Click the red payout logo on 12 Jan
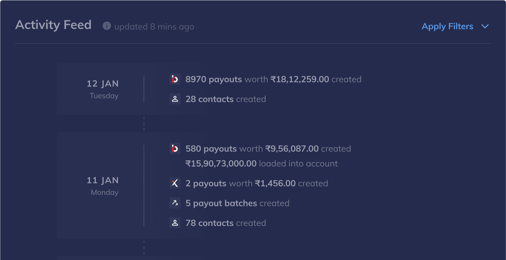Image resolution: width=506 pixels, height=260 pixels. (x=175, y=79)
